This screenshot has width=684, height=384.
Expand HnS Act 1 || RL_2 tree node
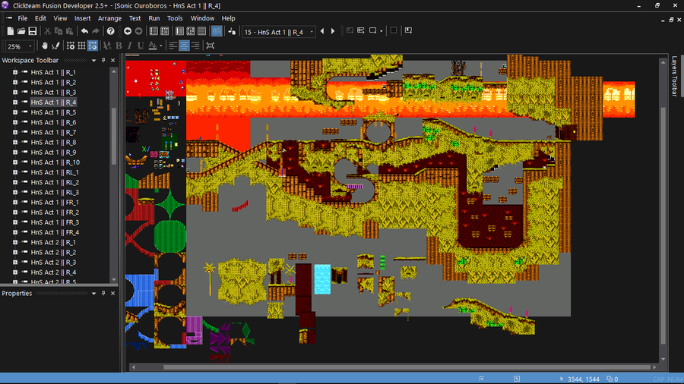[15, 182]
